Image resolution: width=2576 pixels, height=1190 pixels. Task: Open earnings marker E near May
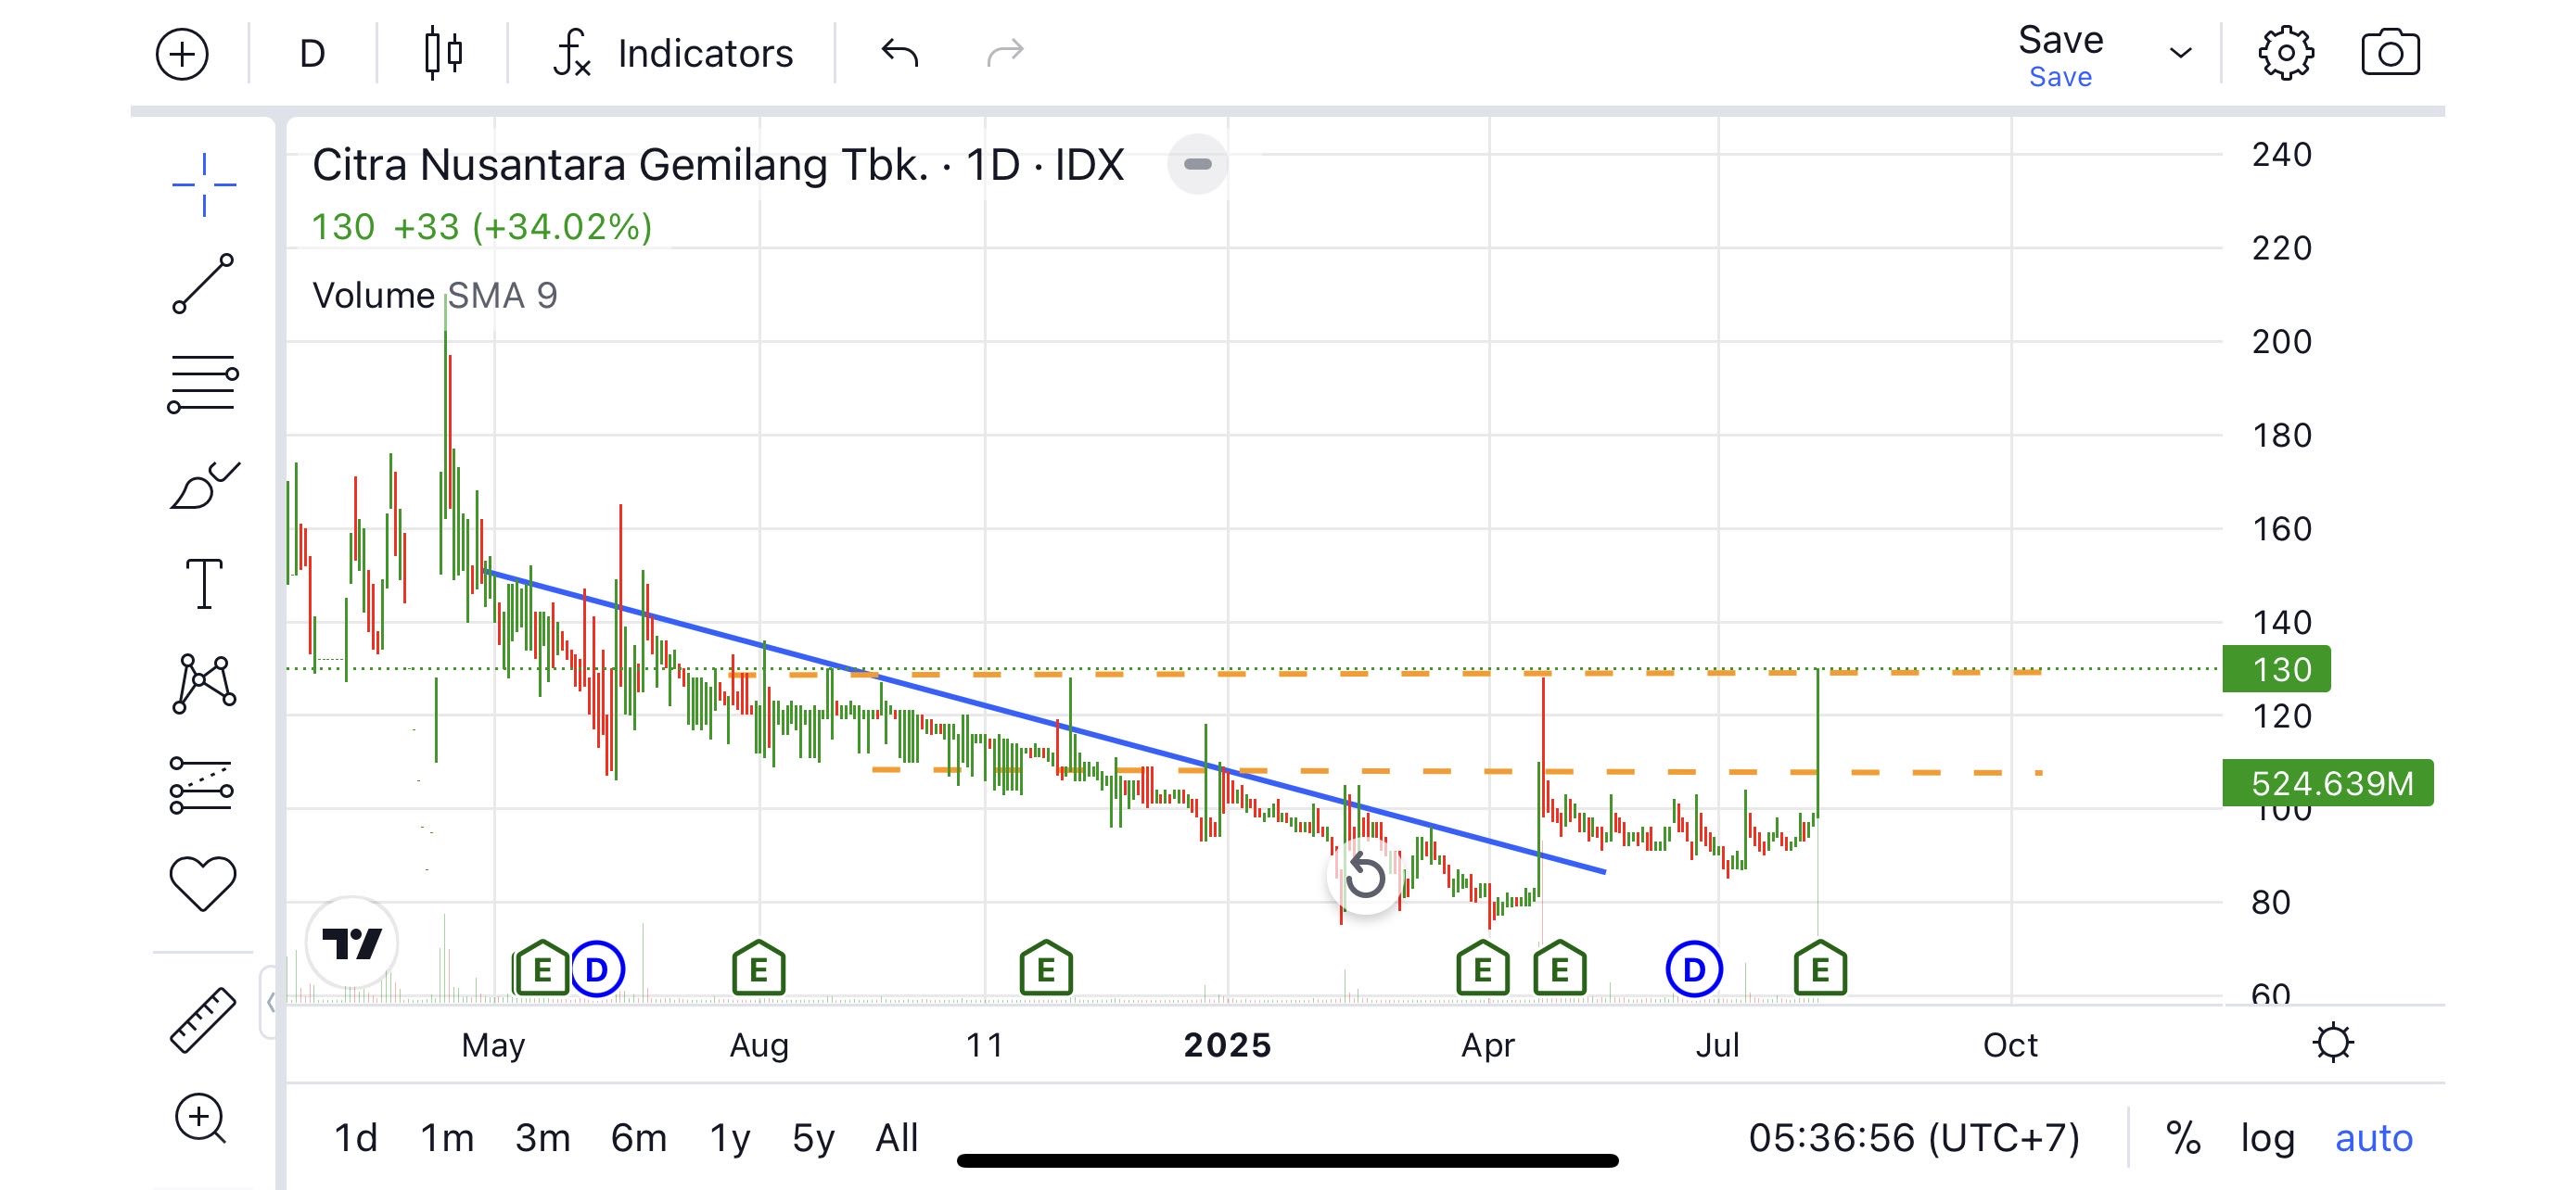click(542, 968)
